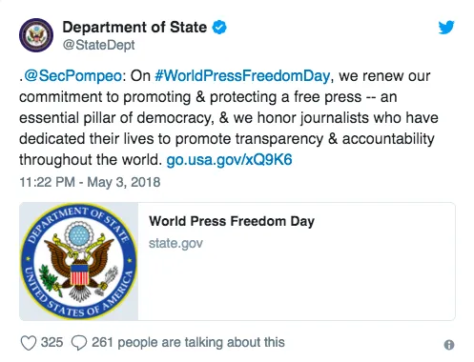Open the tweet info icon
This screenshot has width=474, height=362.
449,345
